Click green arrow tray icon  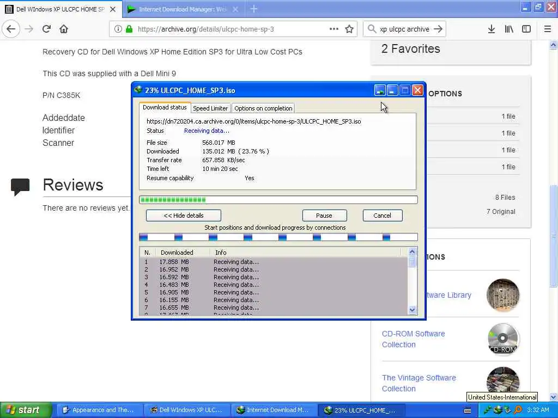(487, 410)
